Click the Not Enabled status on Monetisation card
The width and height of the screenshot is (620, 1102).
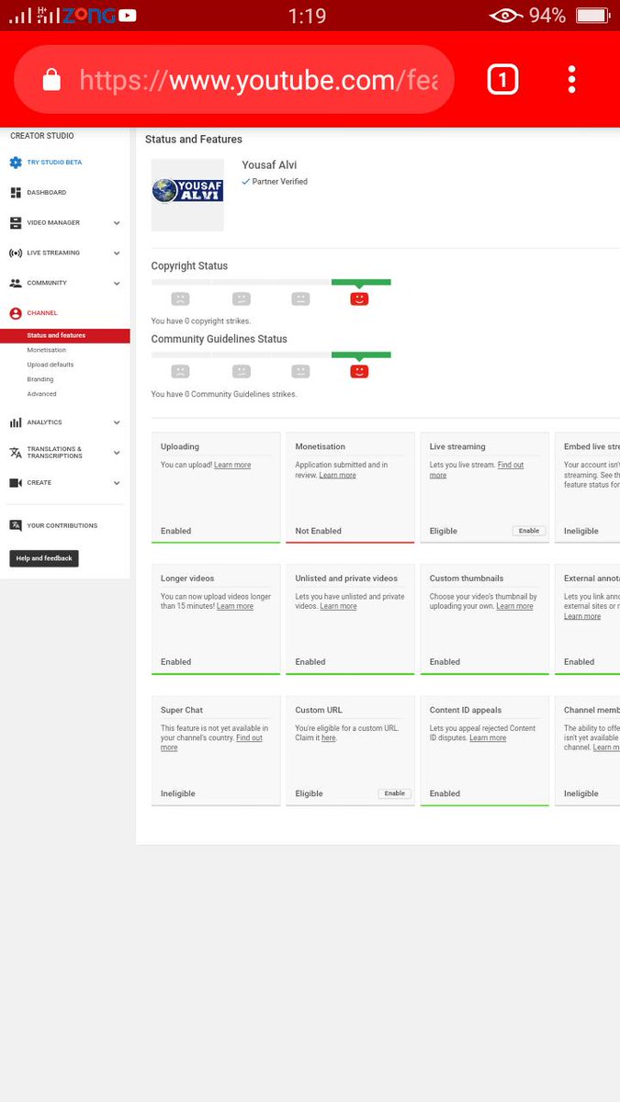tap(318, 531)
